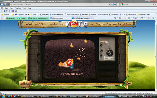Turn the round TV channel dial
Viewport: 157px width, 98px height.
pos(110,53)
